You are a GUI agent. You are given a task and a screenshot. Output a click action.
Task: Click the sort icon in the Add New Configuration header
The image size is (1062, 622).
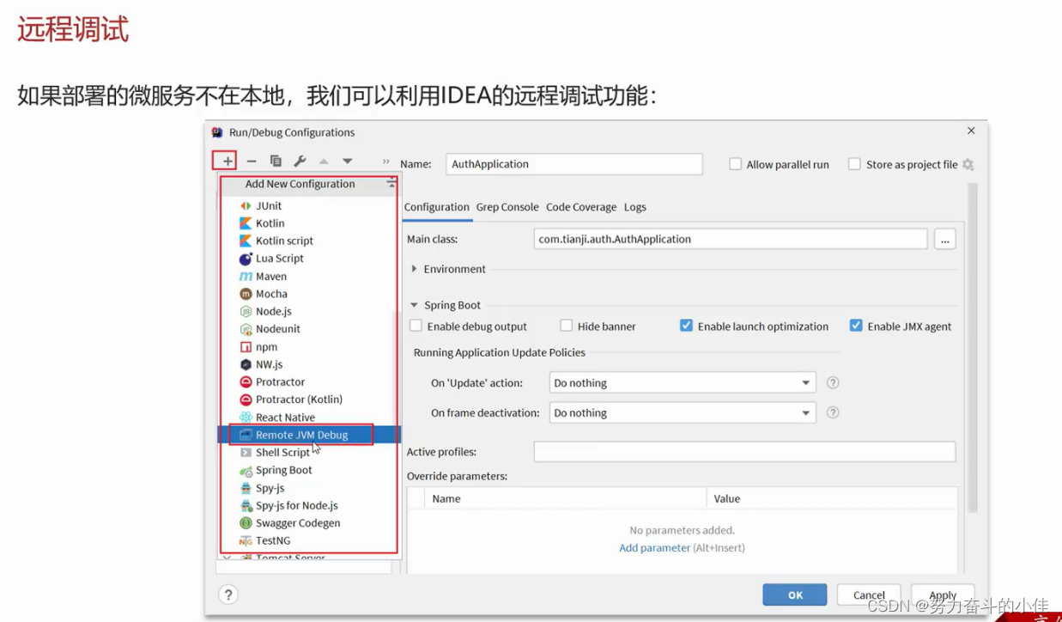391,183
